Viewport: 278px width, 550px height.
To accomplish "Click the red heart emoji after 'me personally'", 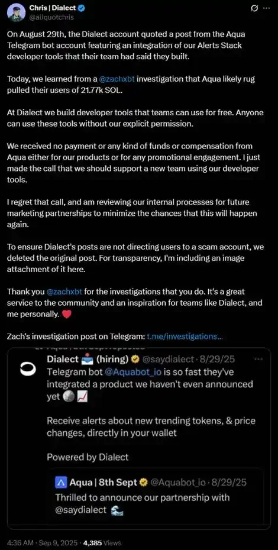I will point(66,315).
